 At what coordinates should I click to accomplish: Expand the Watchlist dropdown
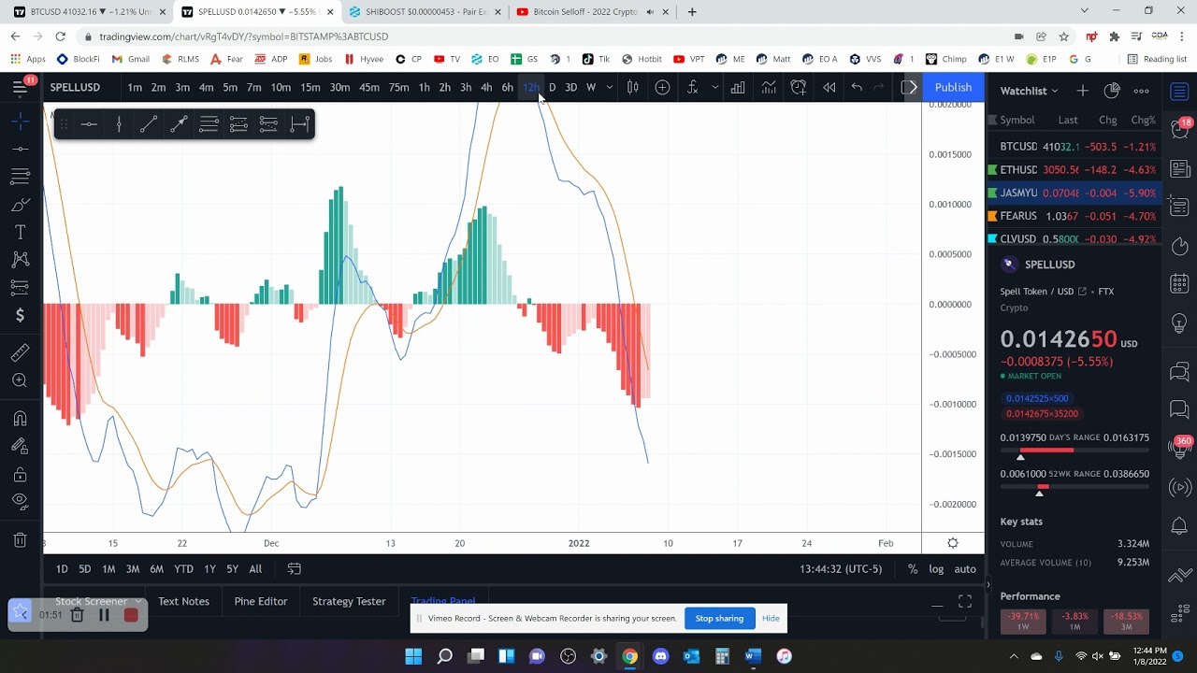[1030, 91]
